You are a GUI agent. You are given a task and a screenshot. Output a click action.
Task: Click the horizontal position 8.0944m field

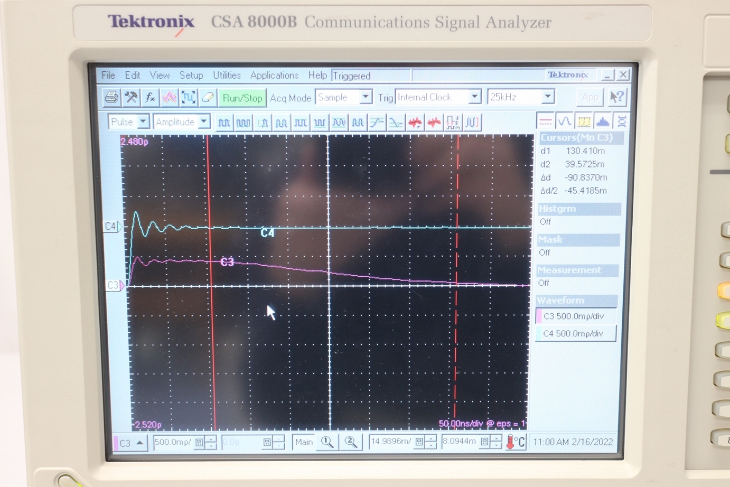[x=460, y=441]
